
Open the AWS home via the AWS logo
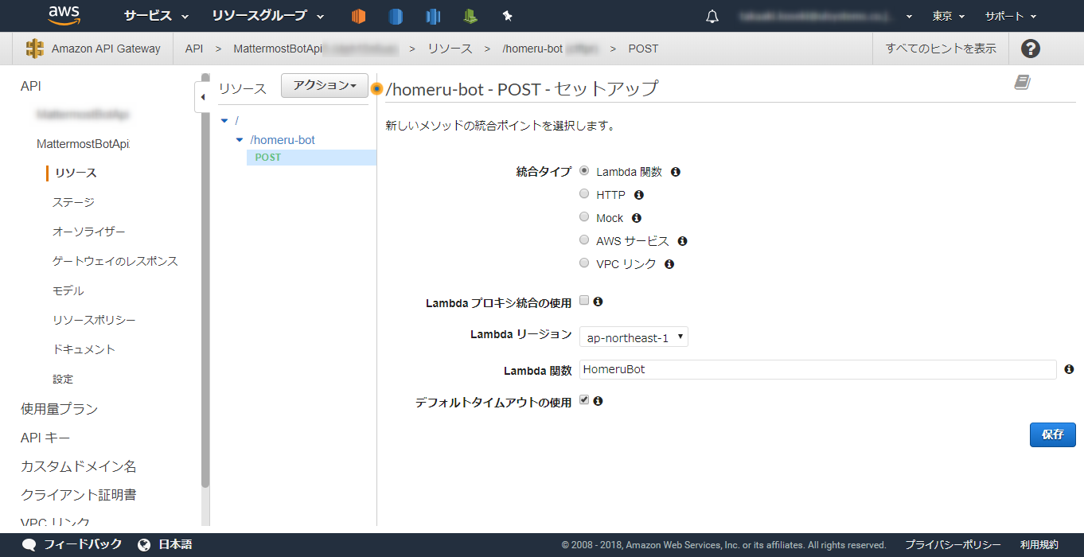coord(64,15)
